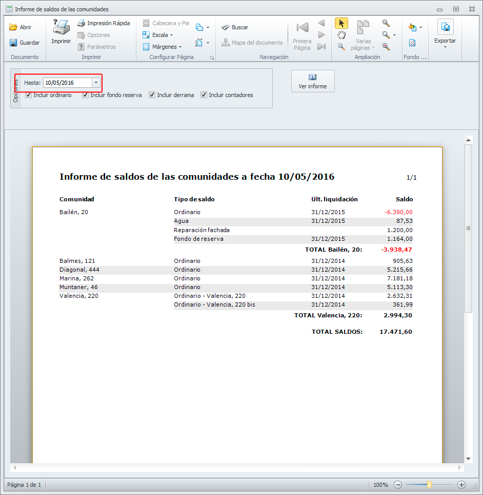Open the Exportar export menu
Screen dimensions: 483x495
tap(445, 34)
